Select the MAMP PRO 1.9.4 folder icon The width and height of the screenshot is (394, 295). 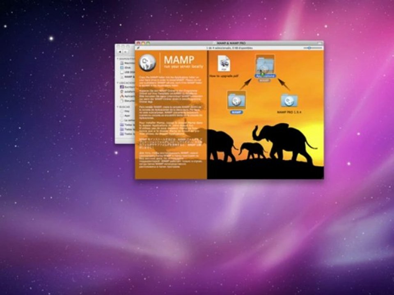[289, 101]
